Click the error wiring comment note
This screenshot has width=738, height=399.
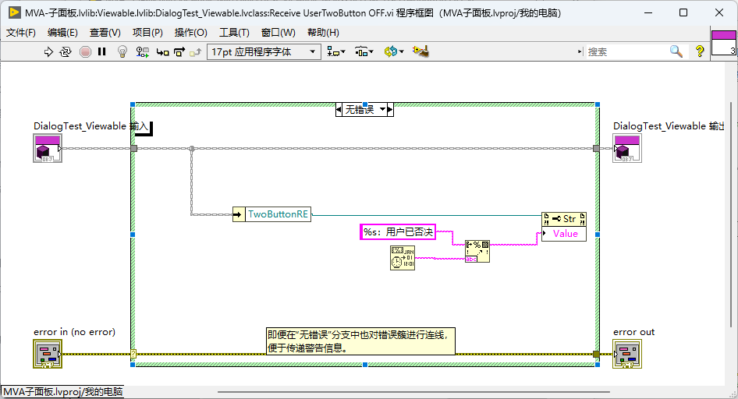pyautogui.click(x=360, y=341)
